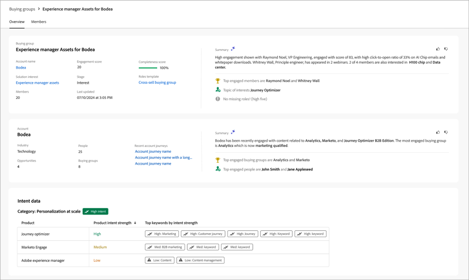Sort by Product intent strength arrow
The height and width of the screenshot is (280, 469).
coord(135,223)
